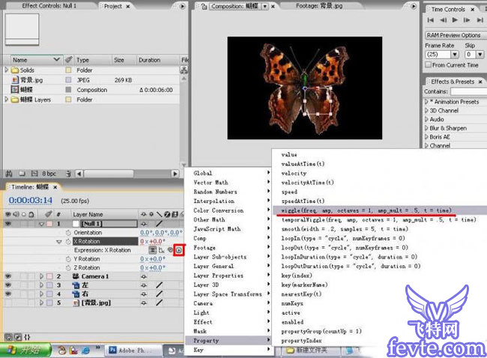
Task: Toggle the Y Rotation stopwatch
Action: click(68, 259)
